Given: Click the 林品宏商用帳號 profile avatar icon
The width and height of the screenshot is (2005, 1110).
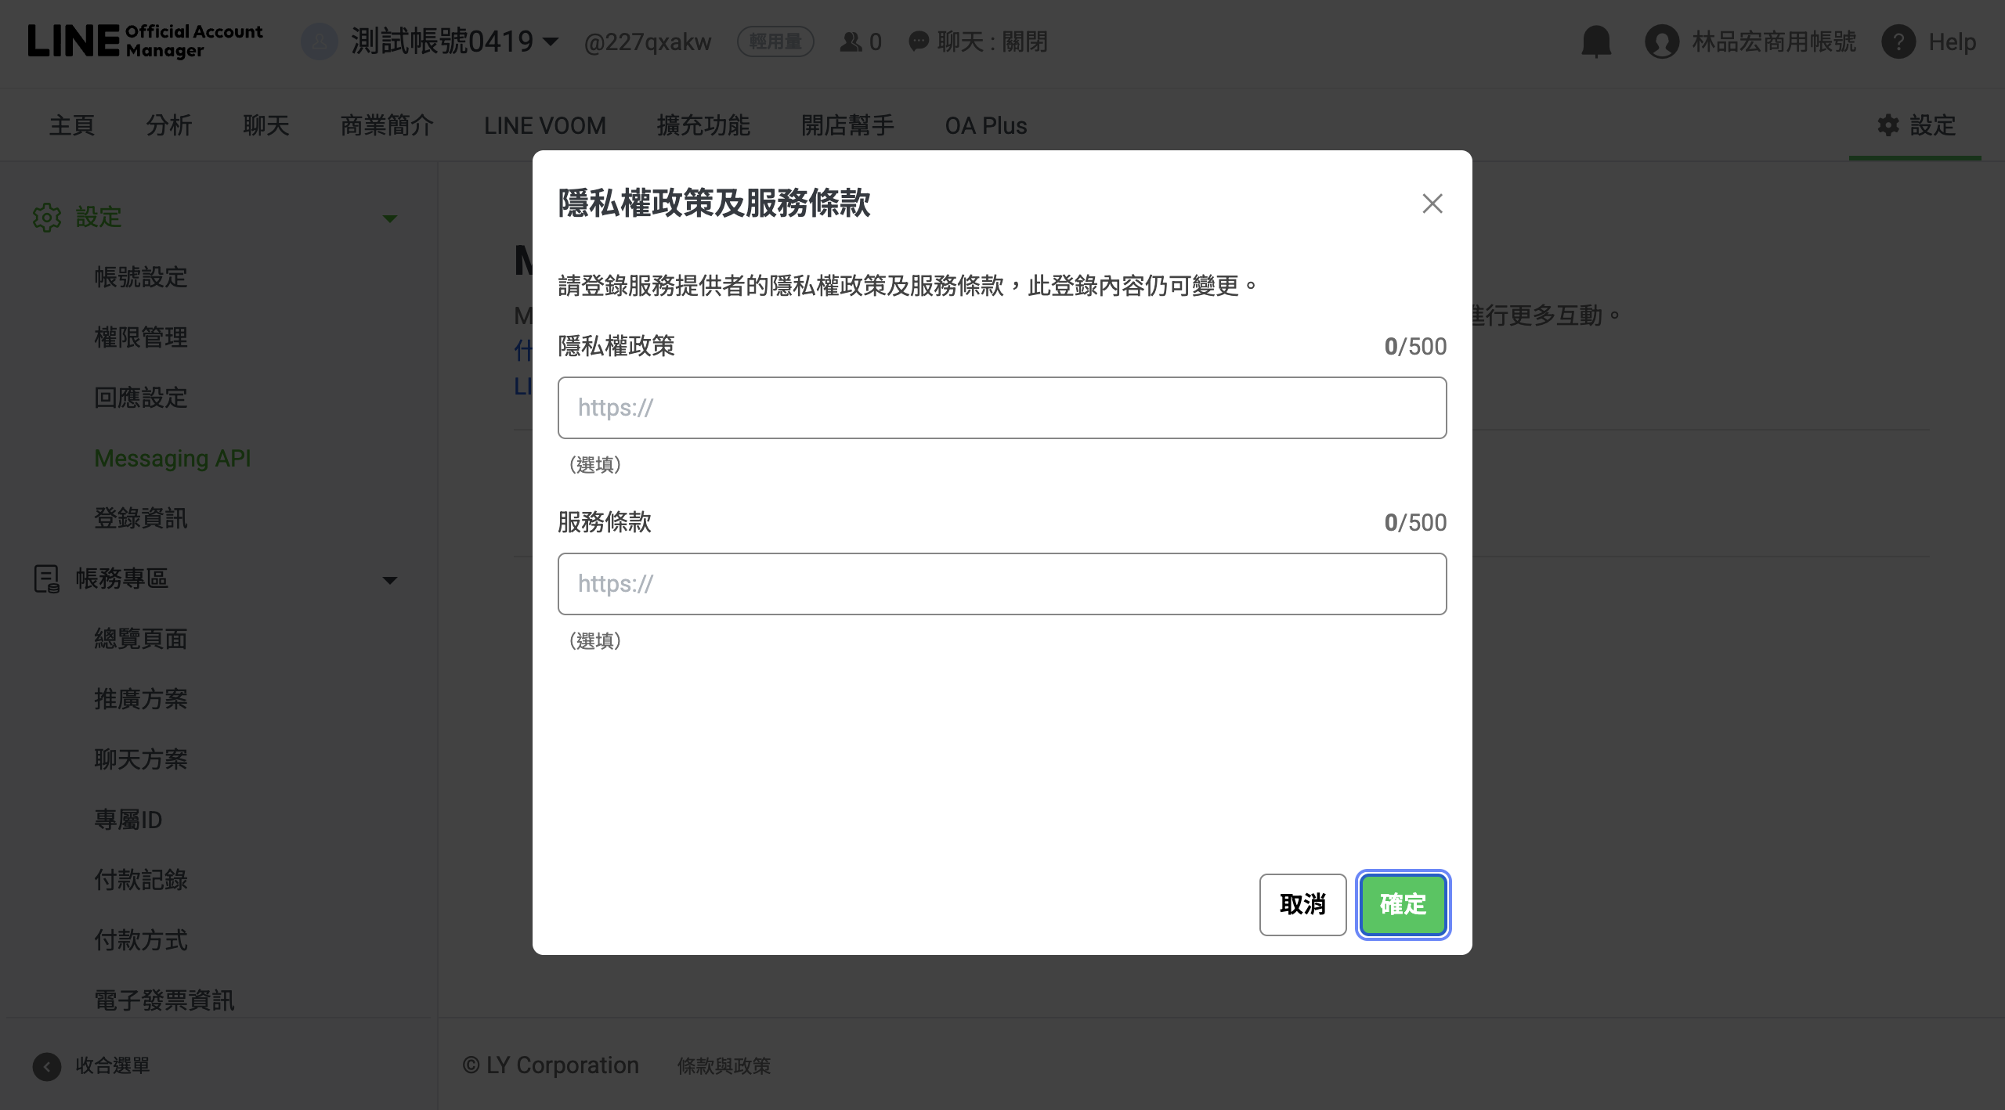Looking at the screenshot, I should click(x=1662, y=41).
